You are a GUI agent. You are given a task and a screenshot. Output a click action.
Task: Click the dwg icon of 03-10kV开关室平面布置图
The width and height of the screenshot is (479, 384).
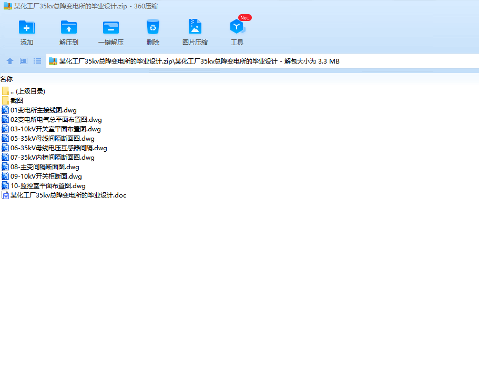coord(5,129)
